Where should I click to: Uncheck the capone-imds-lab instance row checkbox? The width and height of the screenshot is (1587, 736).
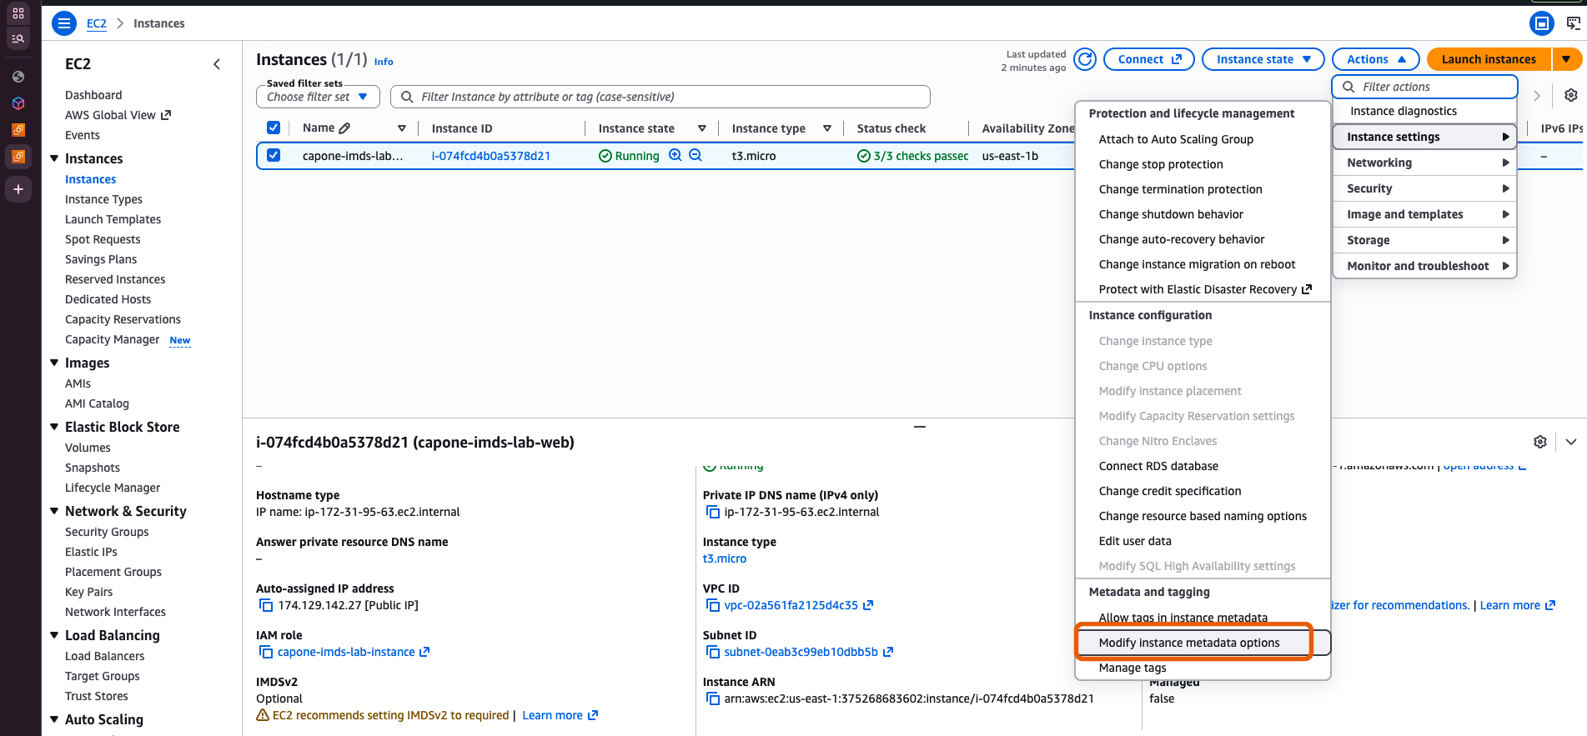[x=273, y=155]
